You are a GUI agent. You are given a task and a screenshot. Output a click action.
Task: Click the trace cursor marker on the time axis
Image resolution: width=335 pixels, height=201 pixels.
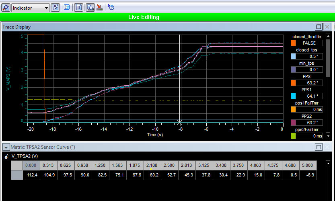179,122
